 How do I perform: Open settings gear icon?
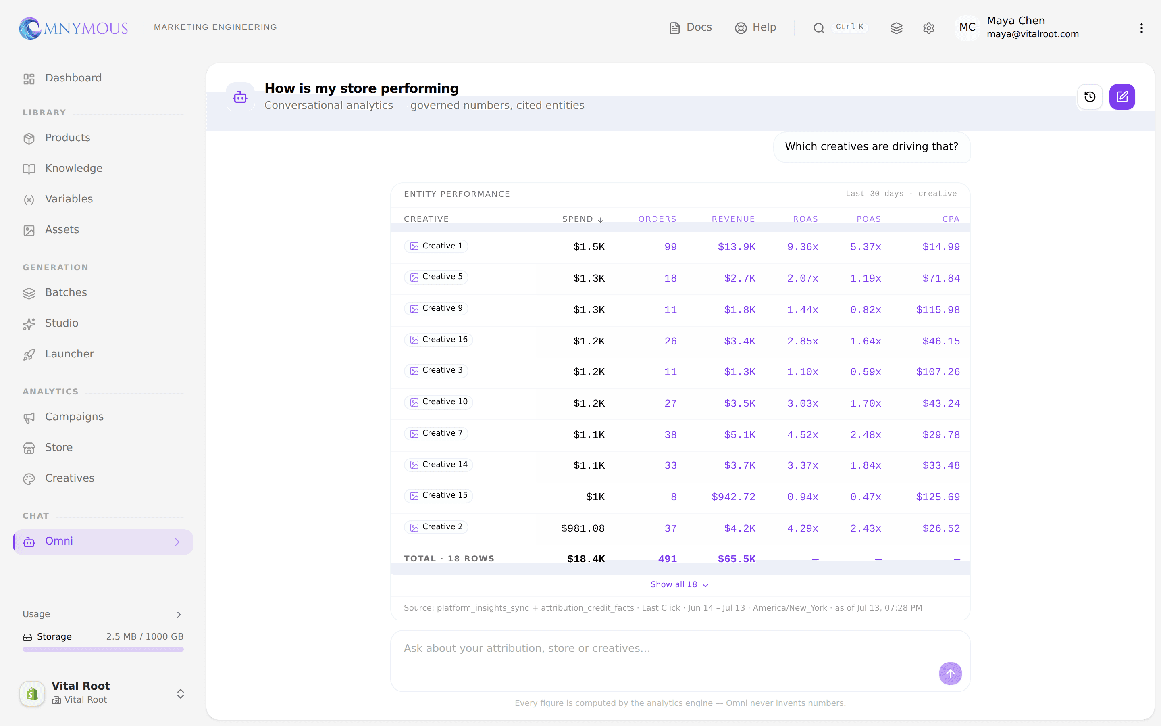[928, 28]
